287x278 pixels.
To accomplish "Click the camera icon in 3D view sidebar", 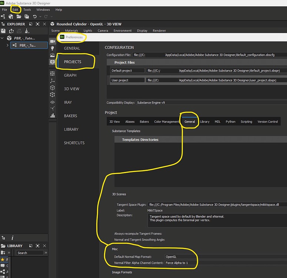I will [x=52, y=41].
